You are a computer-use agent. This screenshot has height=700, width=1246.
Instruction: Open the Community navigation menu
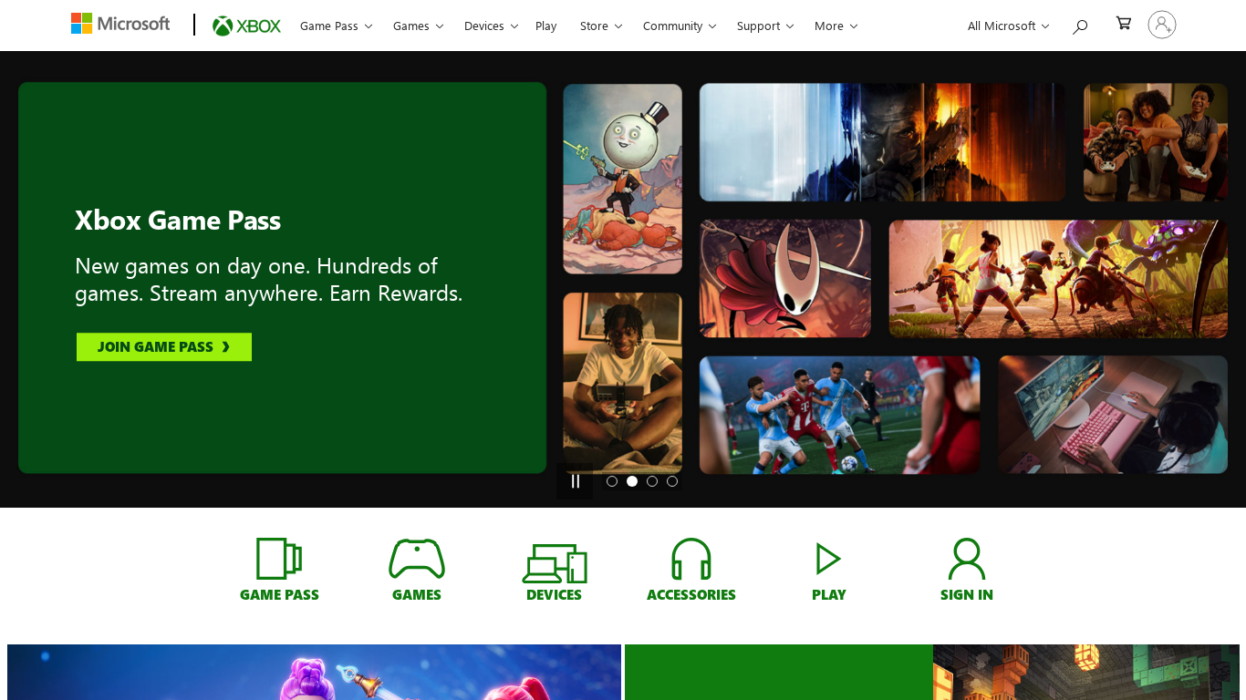point(680,26)
